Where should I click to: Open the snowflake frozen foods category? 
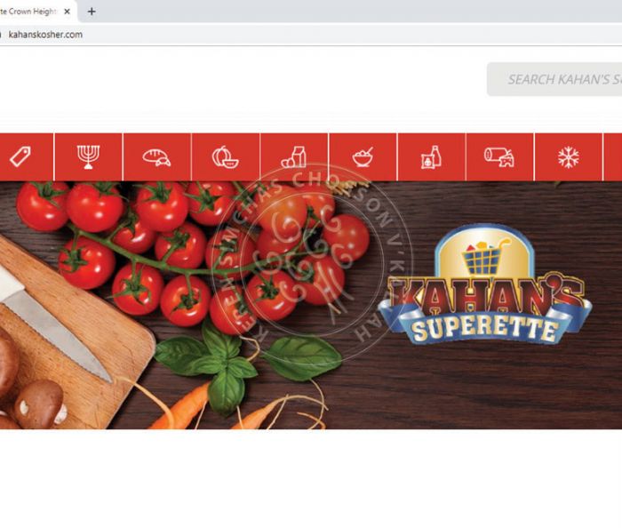[569, 157]
